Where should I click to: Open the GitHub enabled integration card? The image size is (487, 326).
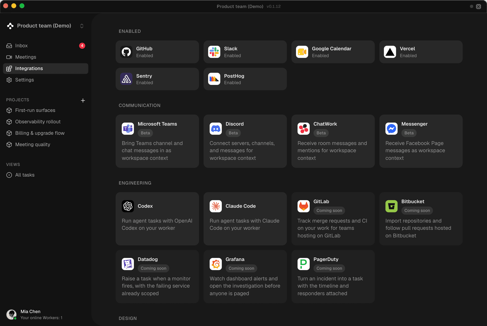click(157, 52)
